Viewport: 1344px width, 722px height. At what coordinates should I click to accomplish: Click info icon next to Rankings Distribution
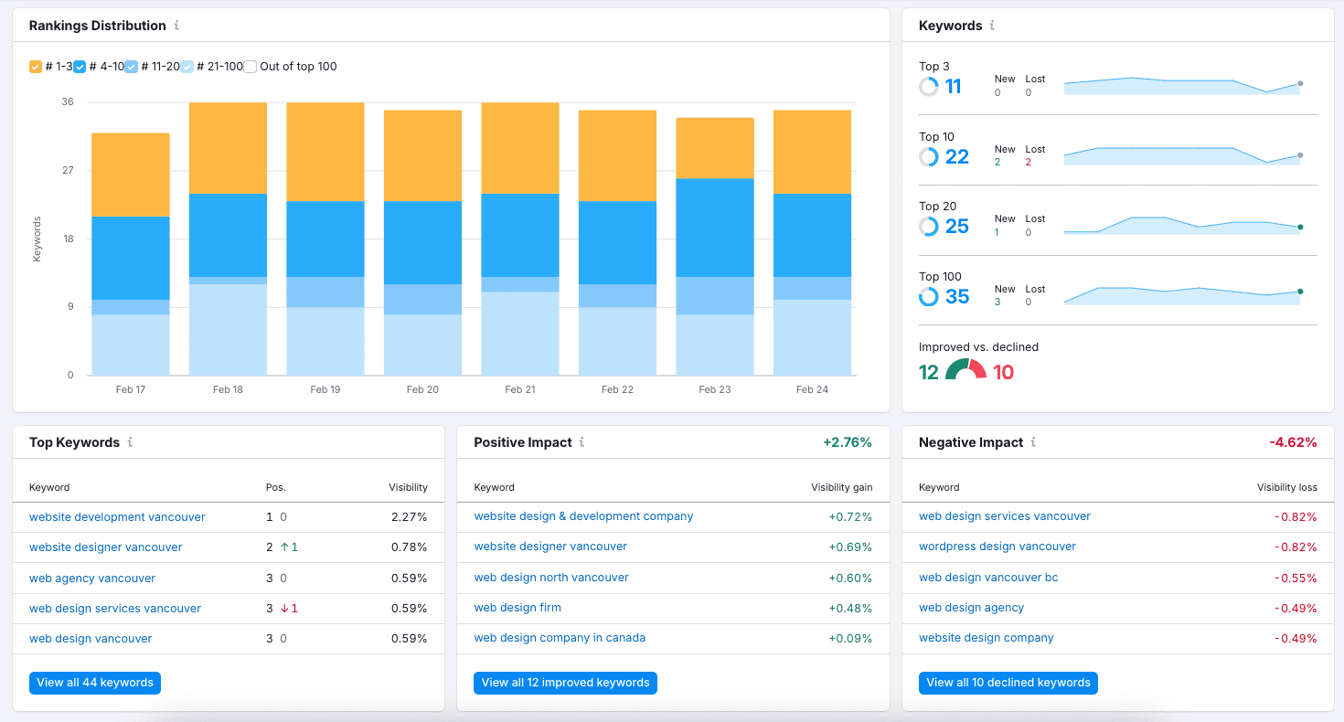point(176,26)
